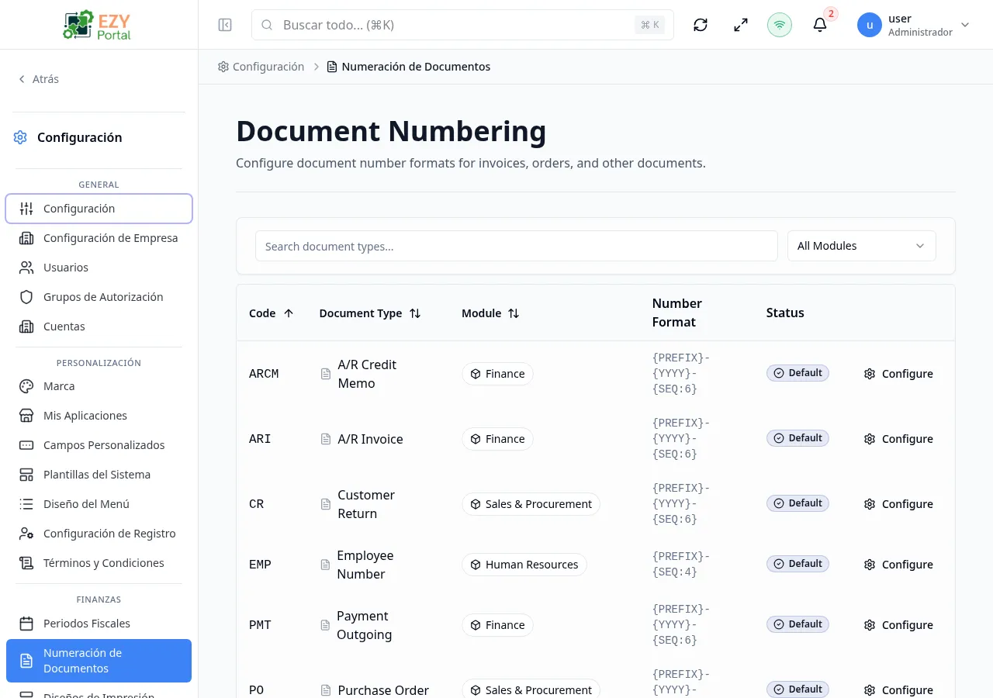Click the store icon for Mis Aplicaciones

[26, 416]
